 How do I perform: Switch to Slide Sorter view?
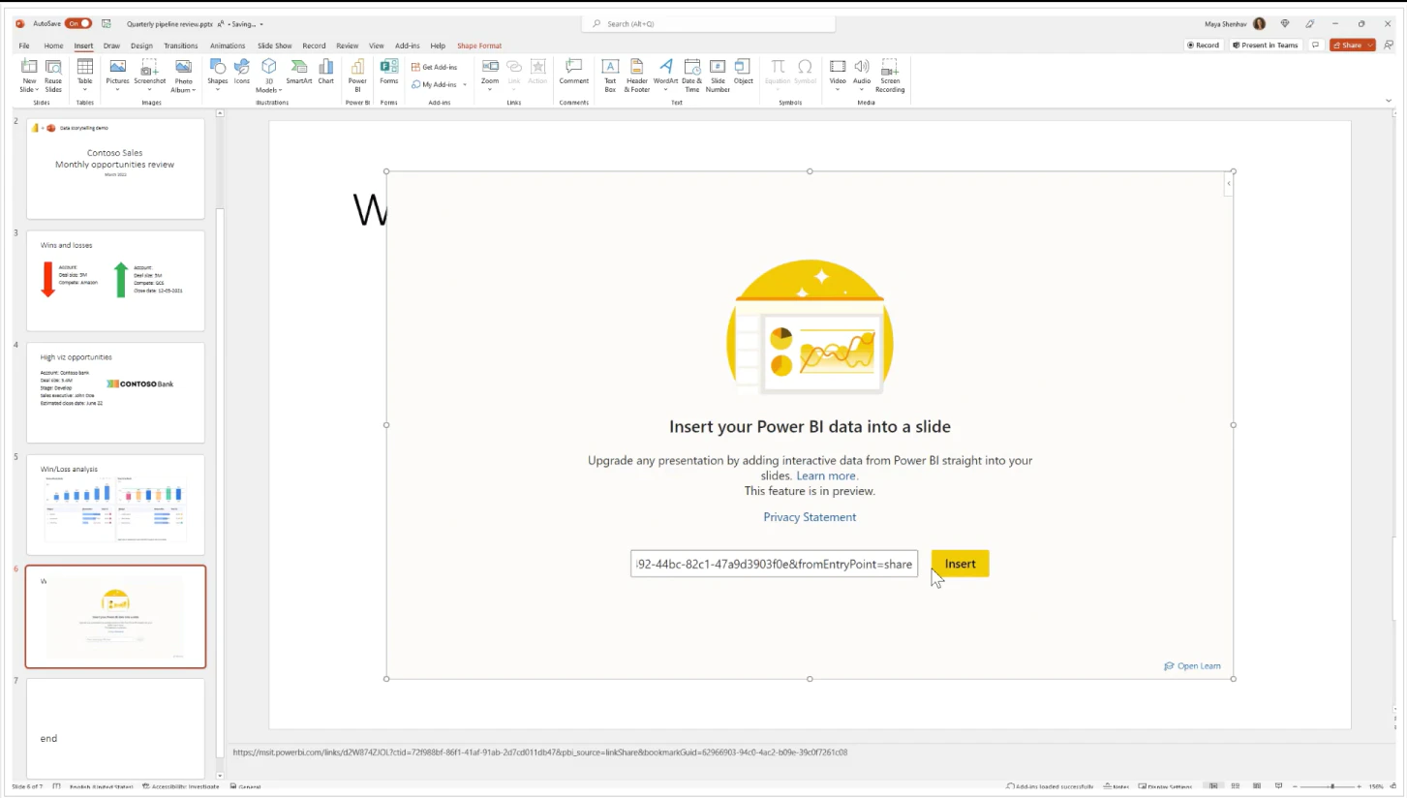pyautogui.click(x=1235, y=786)
